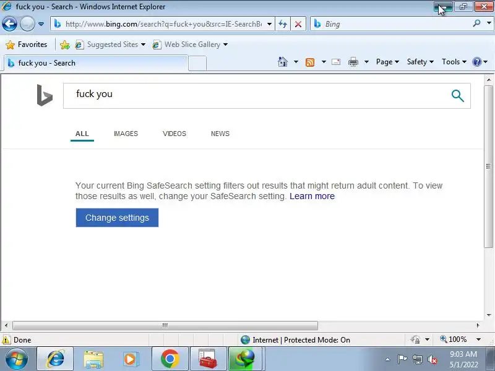Open Internet Download Manager taskbar icon
Screen dimensions: 495x371
246,359
